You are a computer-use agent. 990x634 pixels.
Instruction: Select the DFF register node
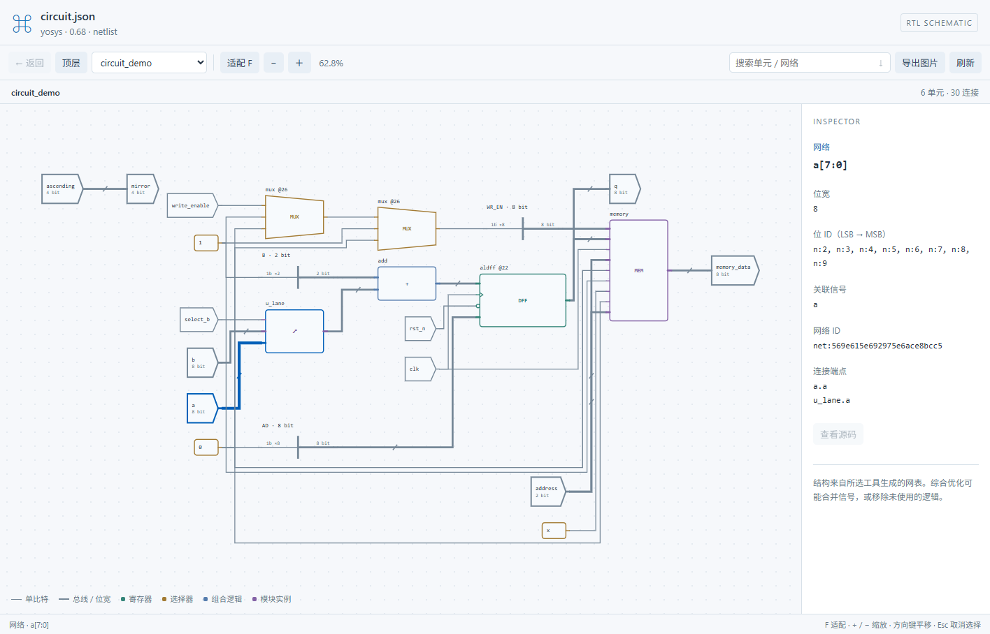coord(522,300)
